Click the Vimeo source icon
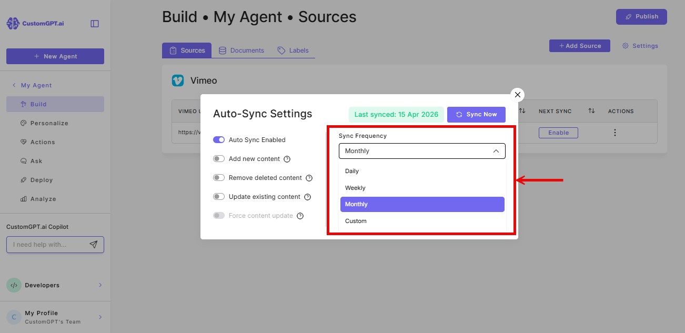685x333 pixels. [x=178, y=80]
